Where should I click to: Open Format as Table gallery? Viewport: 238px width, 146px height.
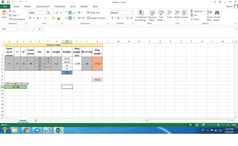[x=152, y=15]
